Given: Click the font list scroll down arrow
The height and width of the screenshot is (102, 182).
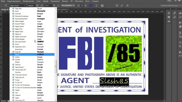Looking at the screenshot, I should click(56, 100).
